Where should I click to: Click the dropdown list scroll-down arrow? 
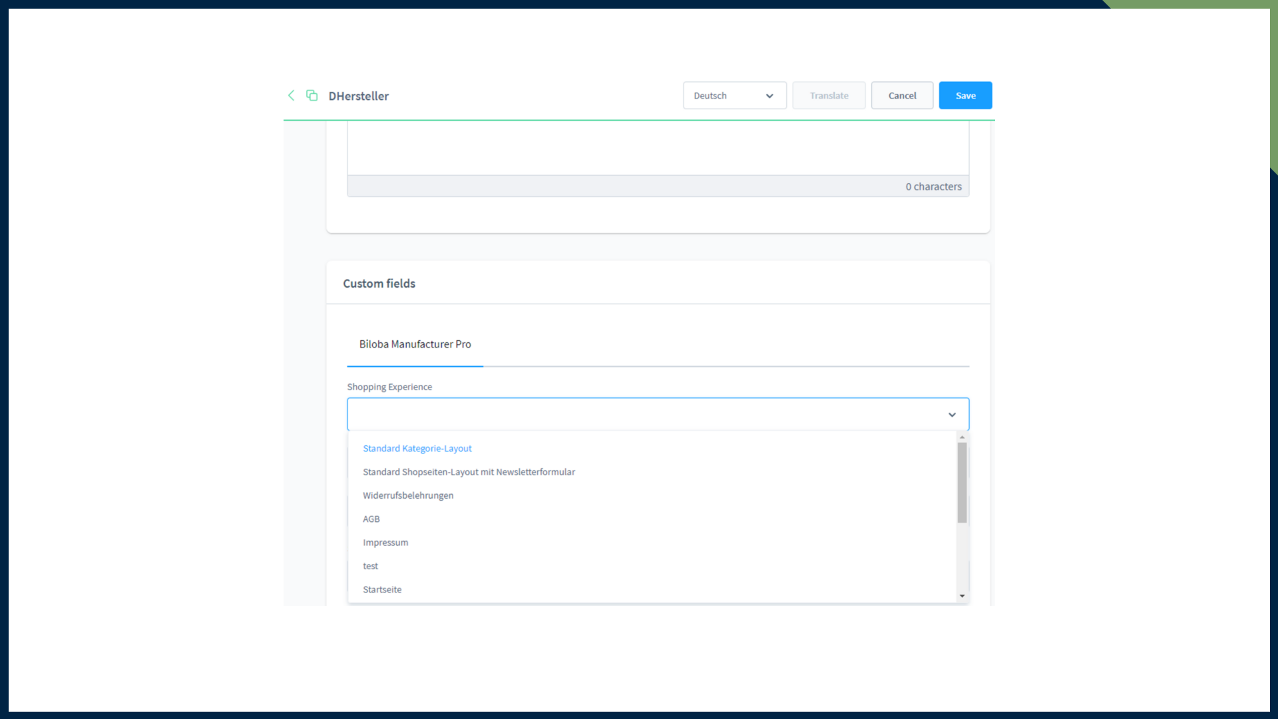tap(962, 596)
